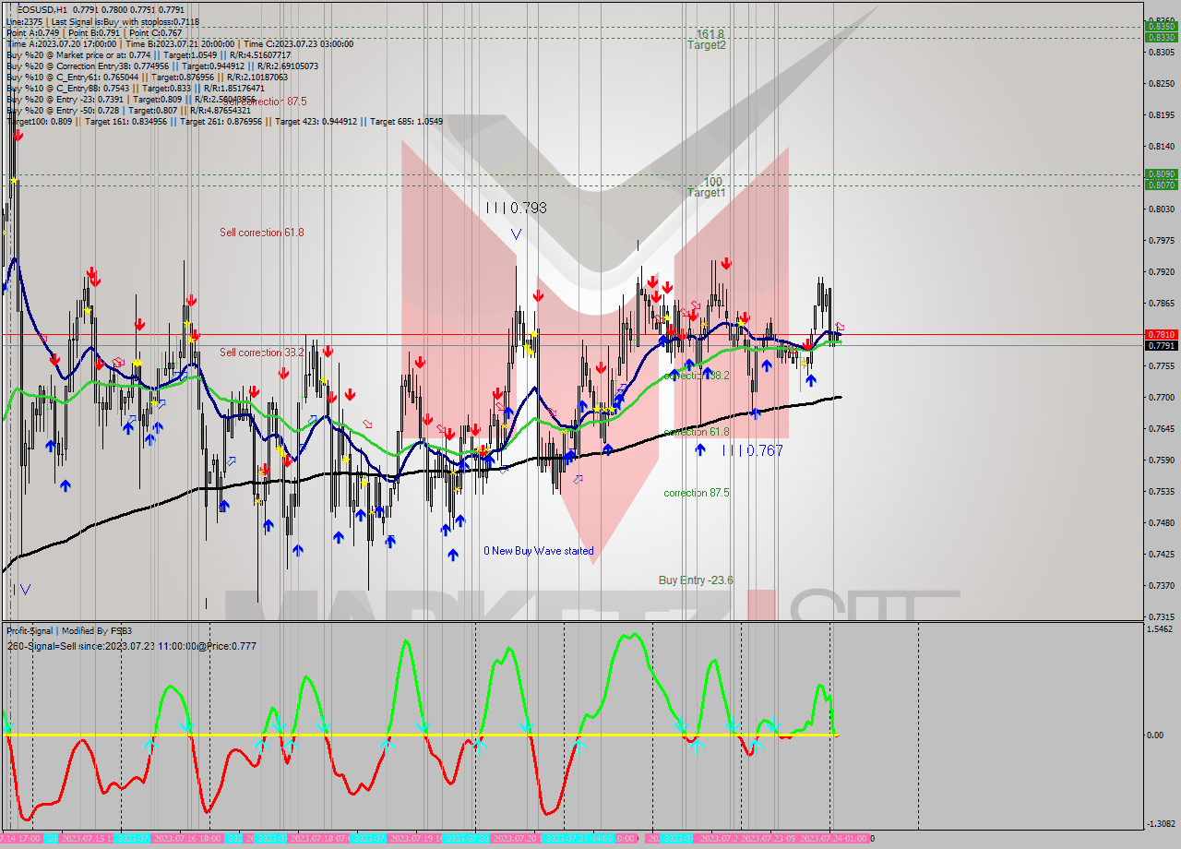Click the 0.8250 price axis value
This screenshot has width=1181, height=849.
[x=1161, y=83]
